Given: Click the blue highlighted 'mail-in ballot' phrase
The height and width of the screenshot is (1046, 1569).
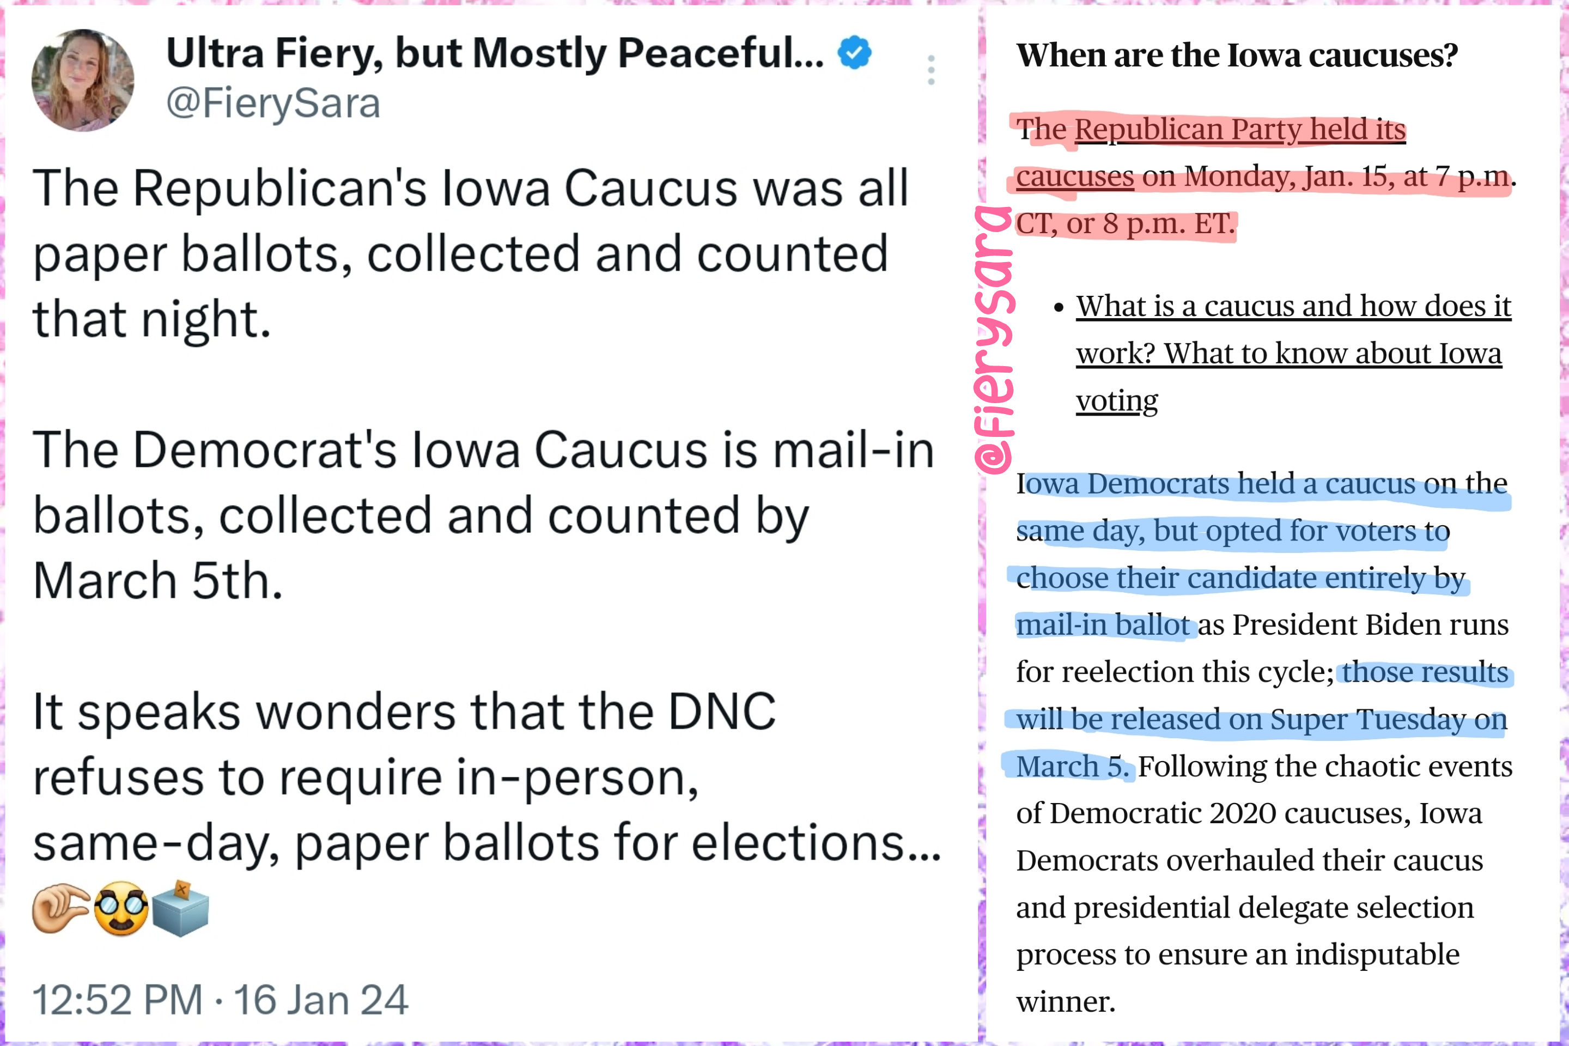Looking at the screenshot, I should [1103, 625].
